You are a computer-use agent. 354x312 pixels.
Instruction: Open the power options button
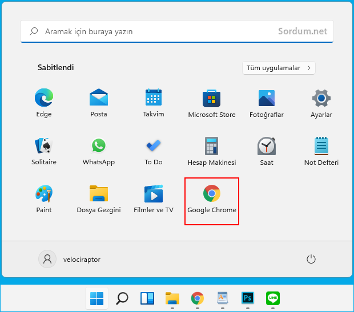[x=311, y=259]
